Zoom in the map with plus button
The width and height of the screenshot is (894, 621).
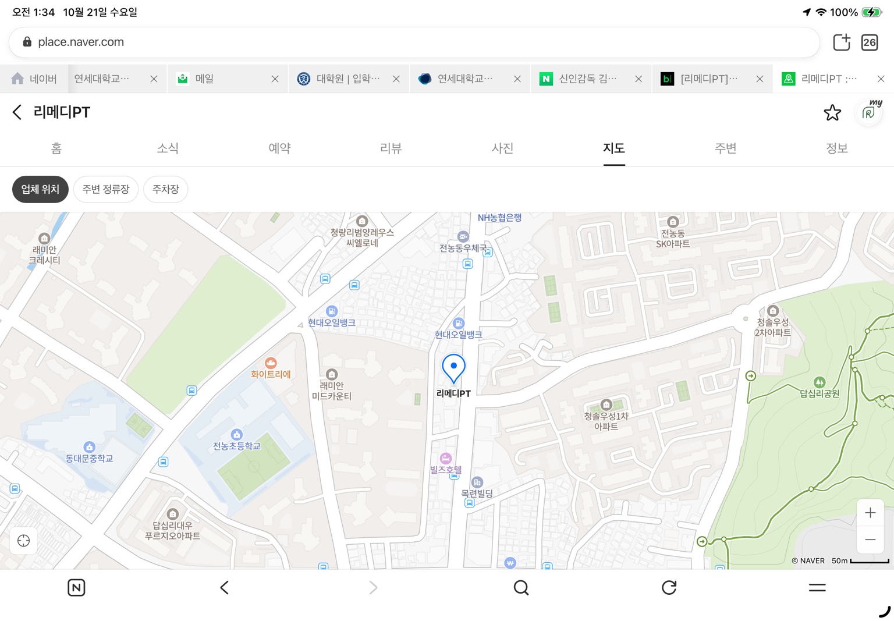coord(870,512)
